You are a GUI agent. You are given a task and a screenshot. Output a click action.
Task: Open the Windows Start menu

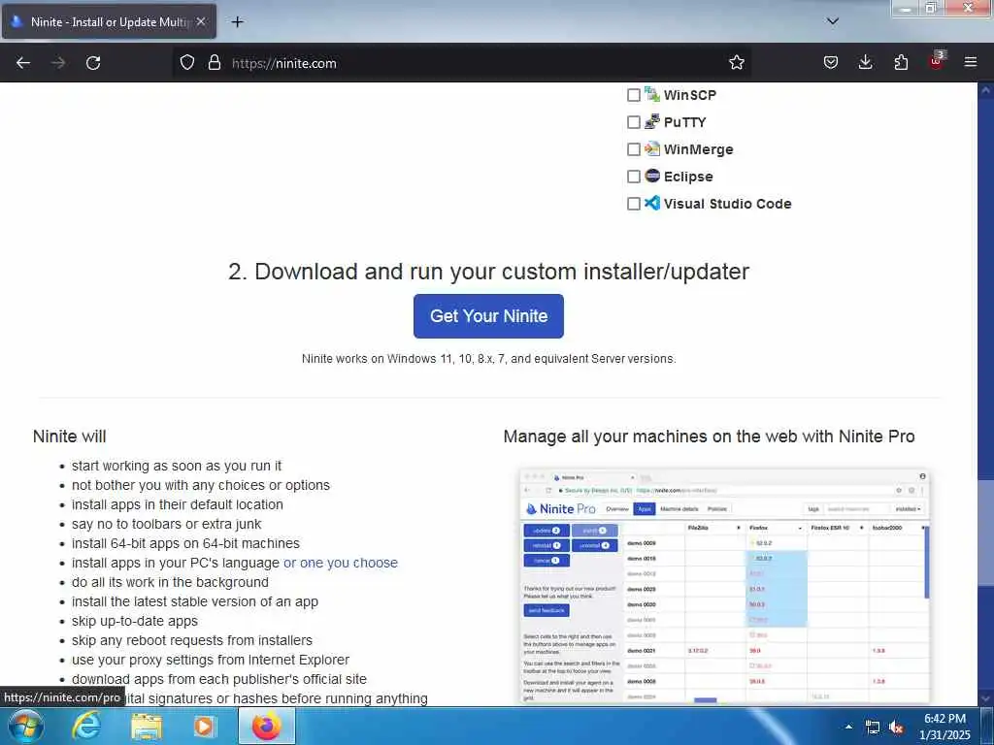(x=25, y=727)
